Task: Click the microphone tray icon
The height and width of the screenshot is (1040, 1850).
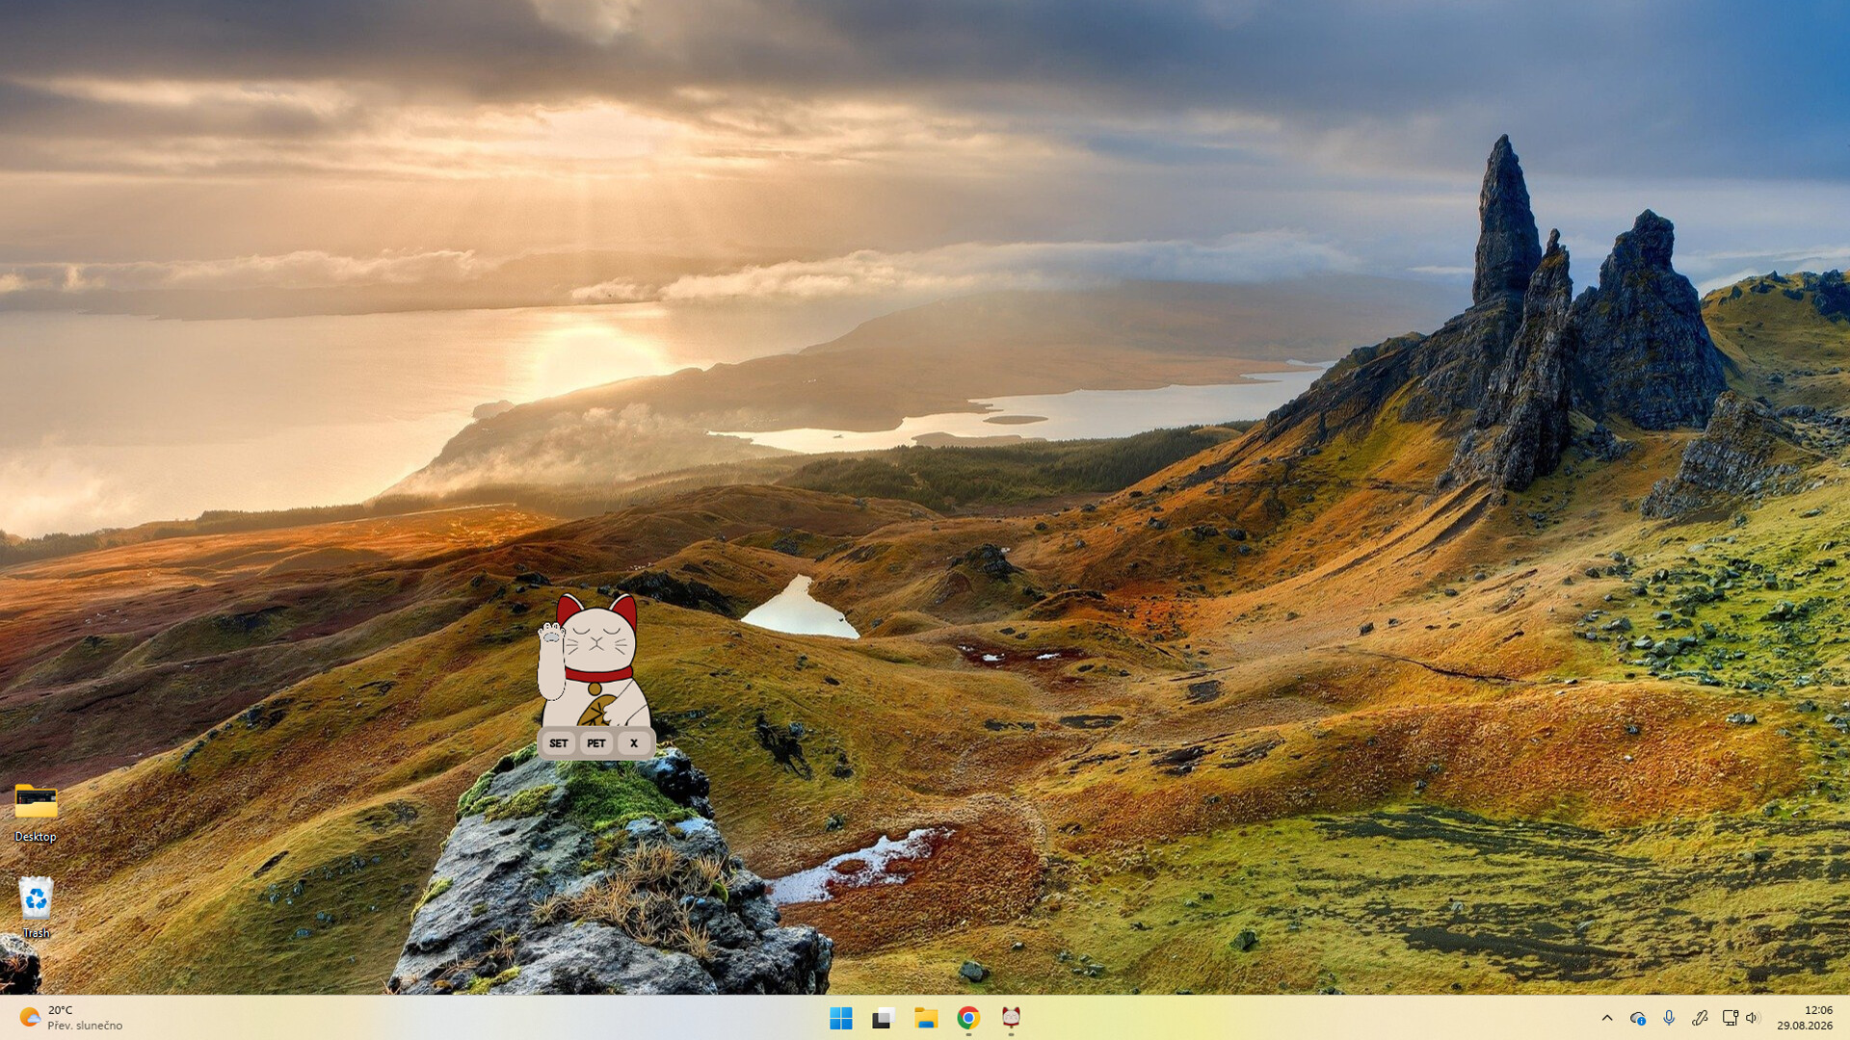Action: coord(1669,1018)
